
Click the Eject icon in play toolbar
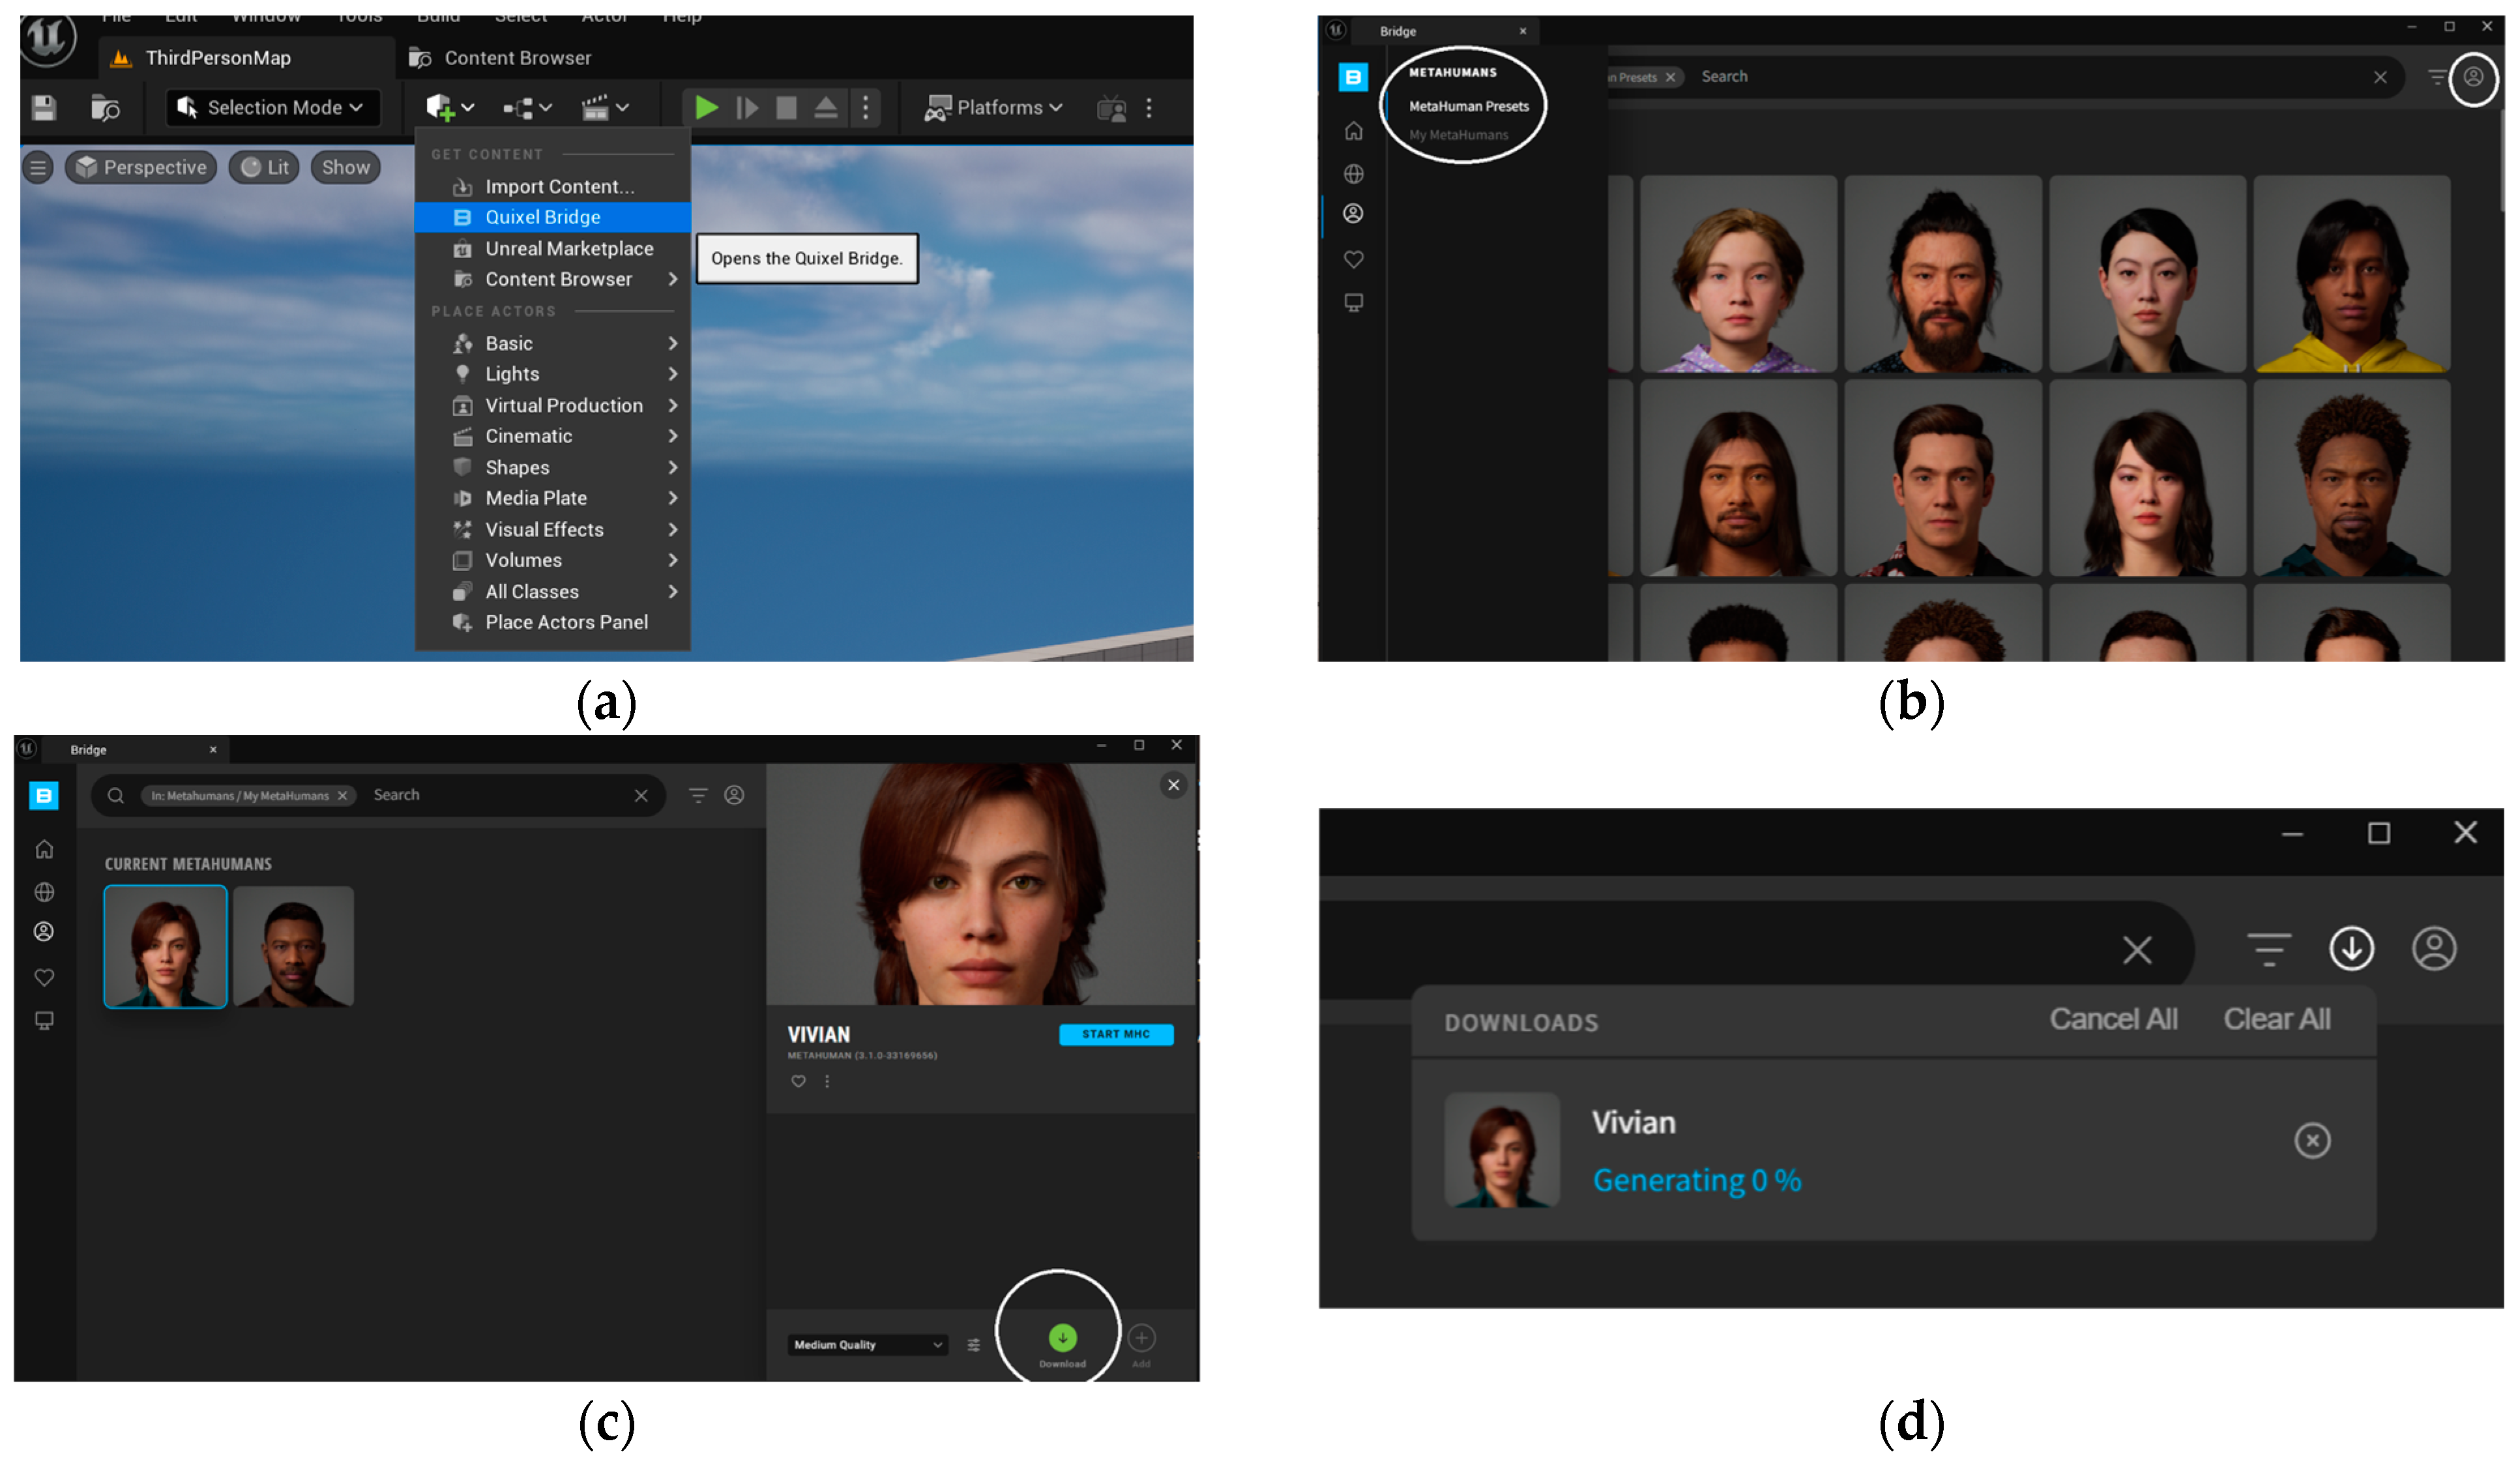[x=826, y=108]
